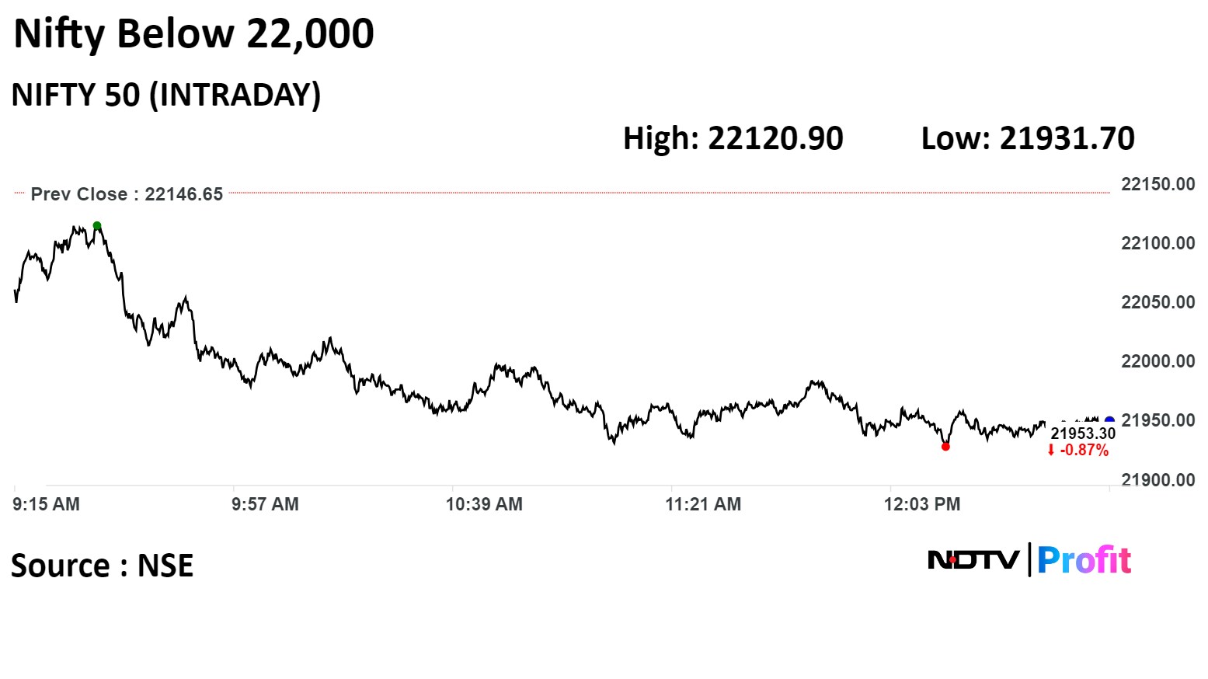Click the Nifty Below 22,000 headline
Viewport: 1208px width, 679px height.
(x=194, y=33)
